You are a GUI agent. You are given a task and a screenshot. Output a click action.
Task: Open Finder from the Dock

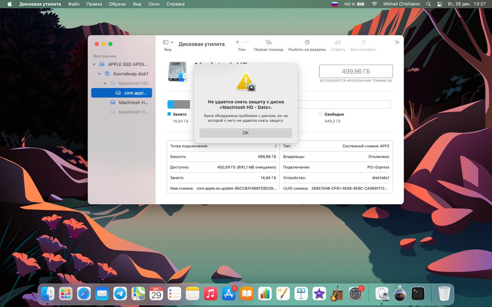click(48, 294)
